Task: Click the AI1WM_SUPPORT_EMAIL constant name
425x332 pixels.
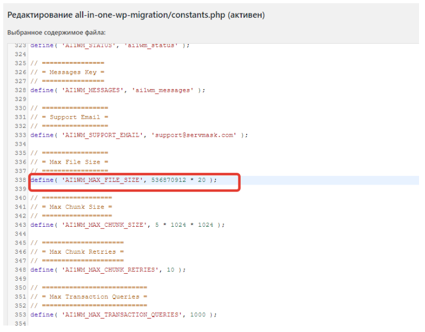Action: click(102, 135)
